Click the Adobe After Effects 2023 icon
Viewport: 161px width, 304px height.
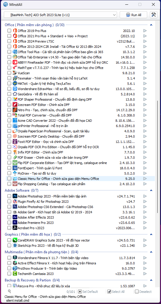(x=15, y=217)
